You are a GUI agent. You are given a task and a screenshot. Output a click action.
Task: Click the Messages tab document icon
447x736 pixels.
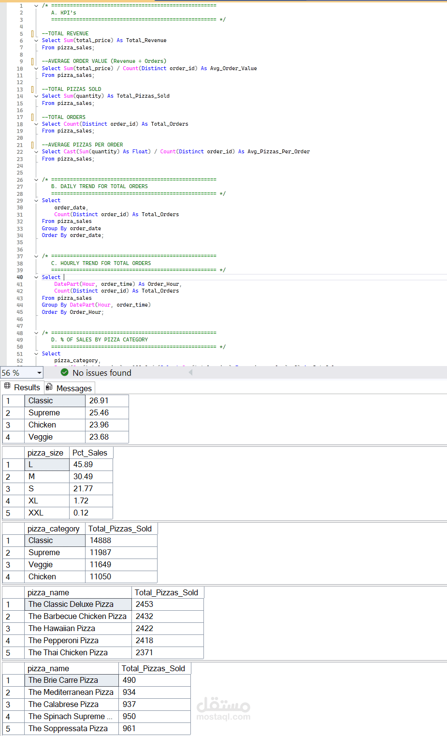coord(49,387)
